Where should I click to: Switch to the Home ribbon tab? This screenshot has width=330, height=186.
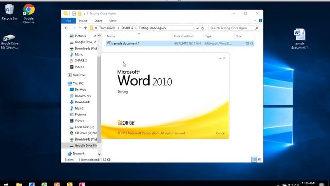click(x=83, y=21)
